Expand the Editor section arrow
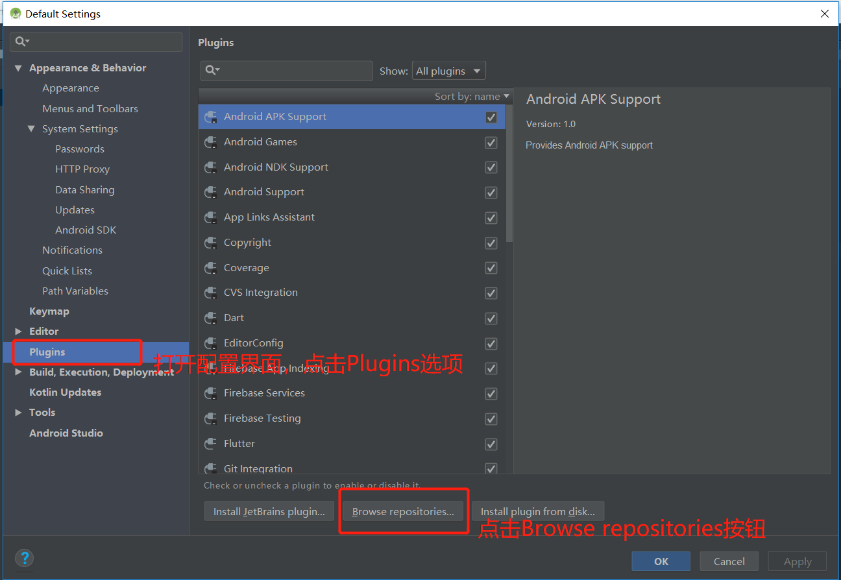Screen dimensions: 841x580 18,332
